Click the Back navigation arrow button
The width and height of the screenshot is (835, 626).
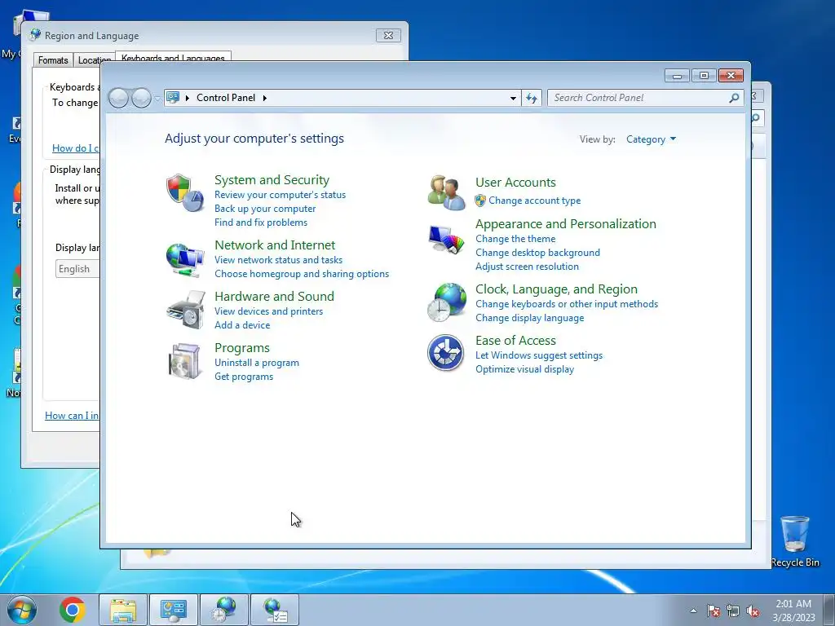(118, 98)
